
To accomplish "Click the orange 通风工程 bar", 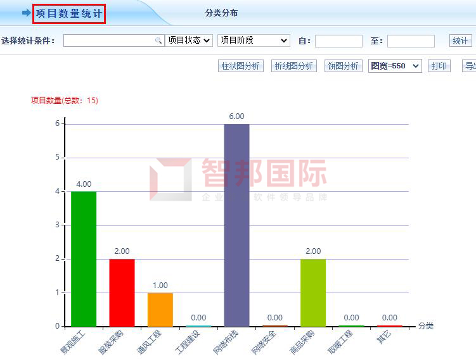I will coord(160,310).
